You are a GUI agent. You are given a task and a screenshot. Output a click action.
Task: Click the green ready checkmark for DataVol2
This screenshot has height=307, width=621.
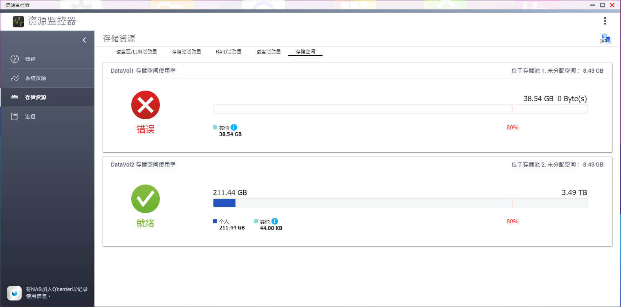(146, 199)
